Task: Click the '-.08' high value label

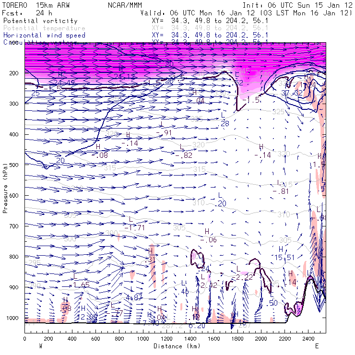Action: (100, 155)
